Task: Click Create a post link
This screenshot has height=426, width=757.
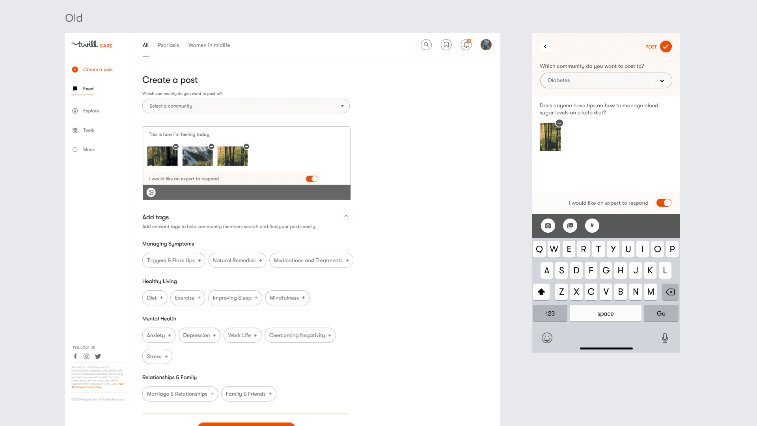Action: click(x=98, y=69)
